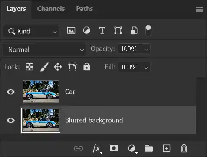Select the Car layer thumbnail

[x=41, y=92]
